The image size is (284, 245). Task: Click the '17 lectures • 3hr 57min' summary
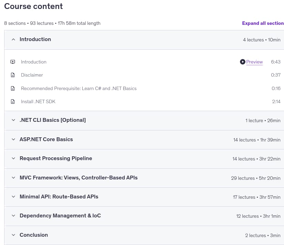coord(257,197)
